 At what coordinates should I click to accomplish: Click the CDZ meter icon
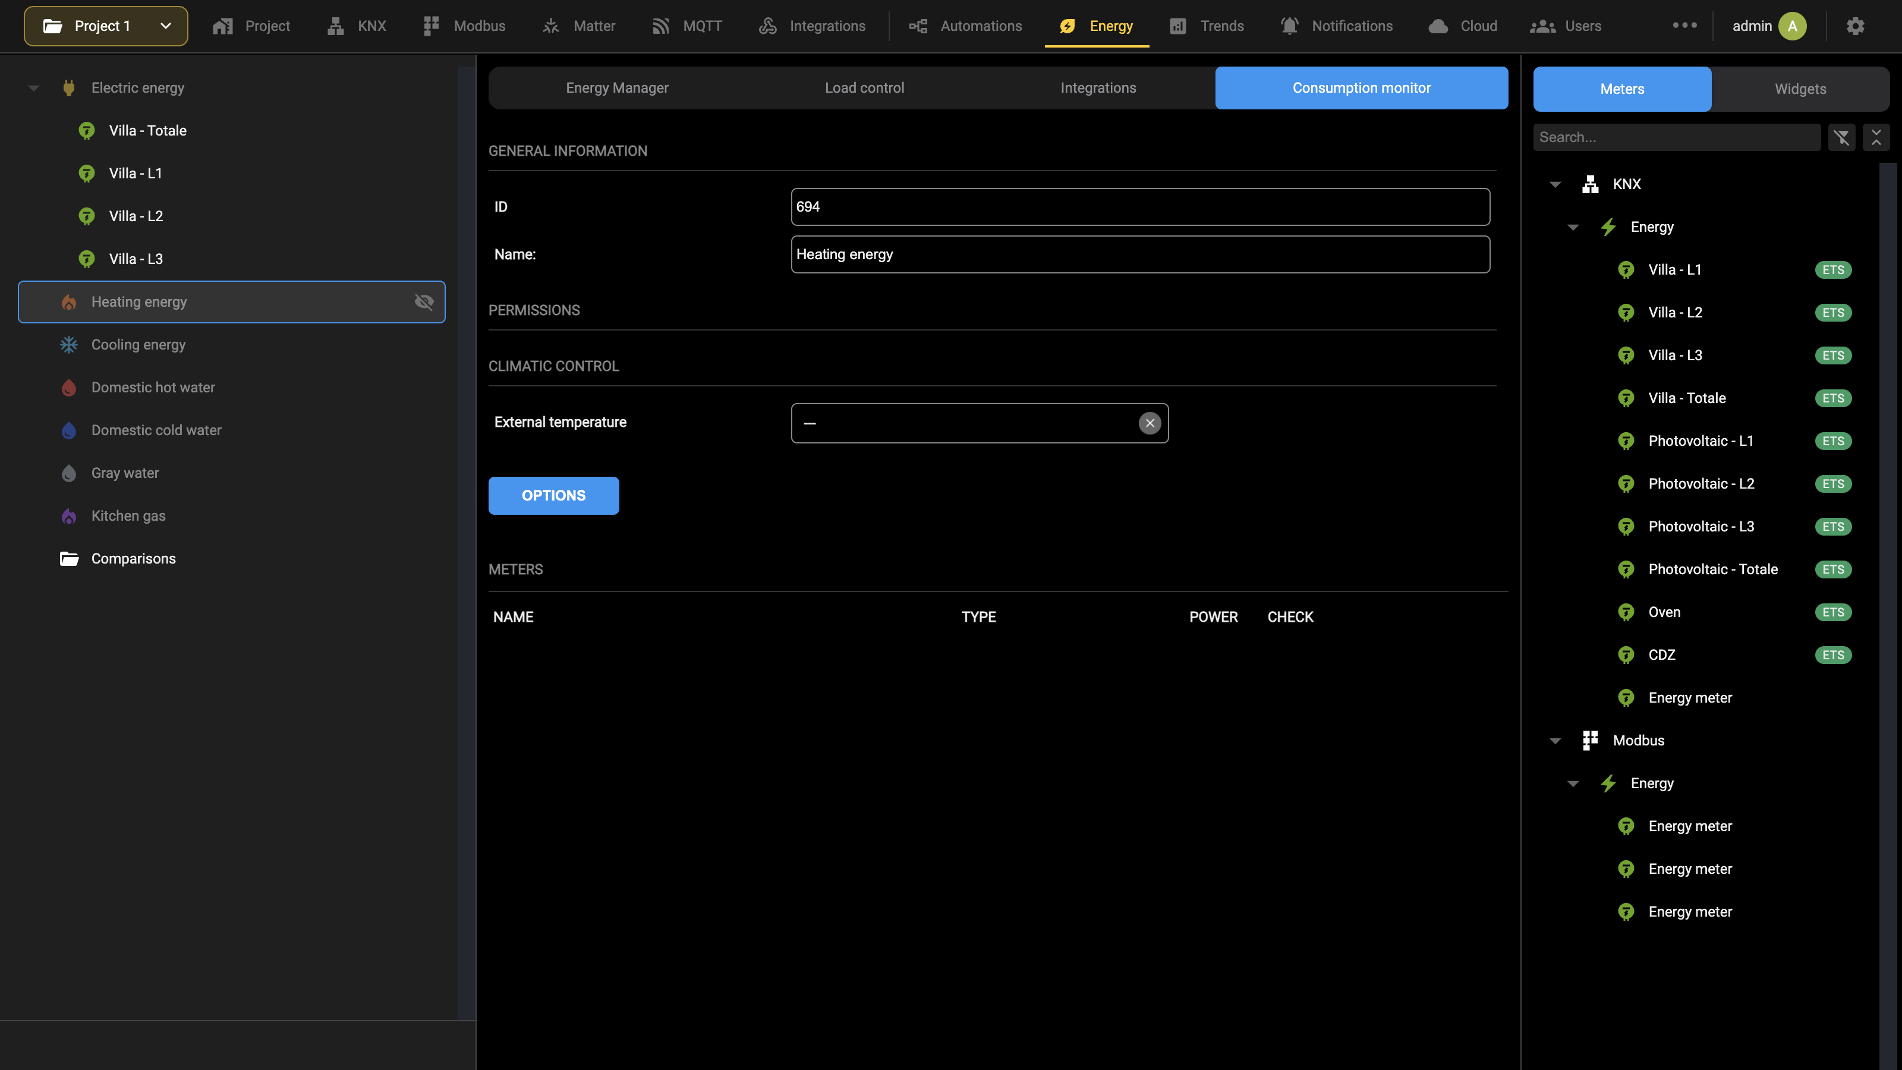[1626, 655]
